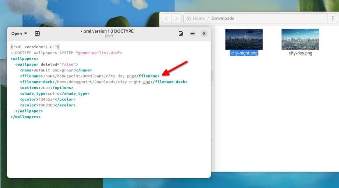Open the text editor hamburger menu
The image size is (339, 188).
pos(192,33)
